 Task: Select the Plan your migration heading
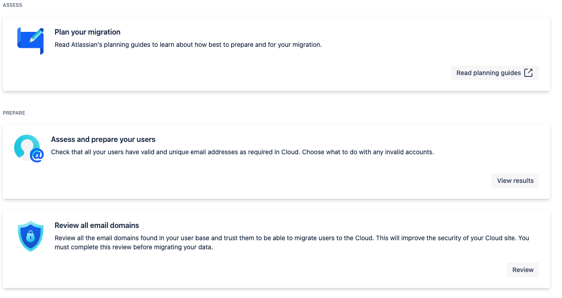pyautogui.click(x=87, y=32)
